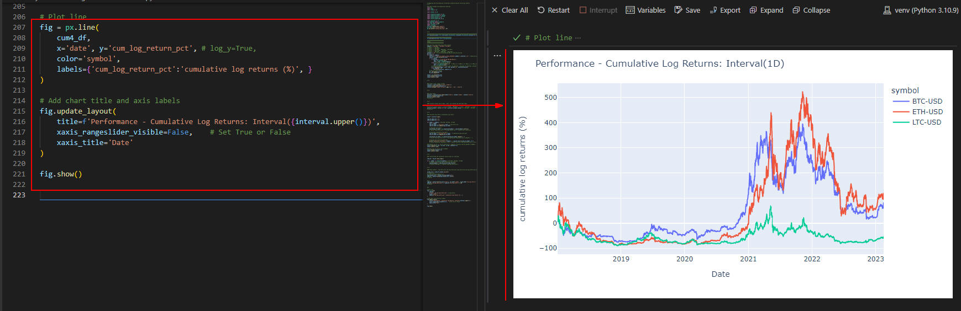The image size is (961, 311).
Task: Click line number 215 in gutter
Action: [x=19, y=111]
